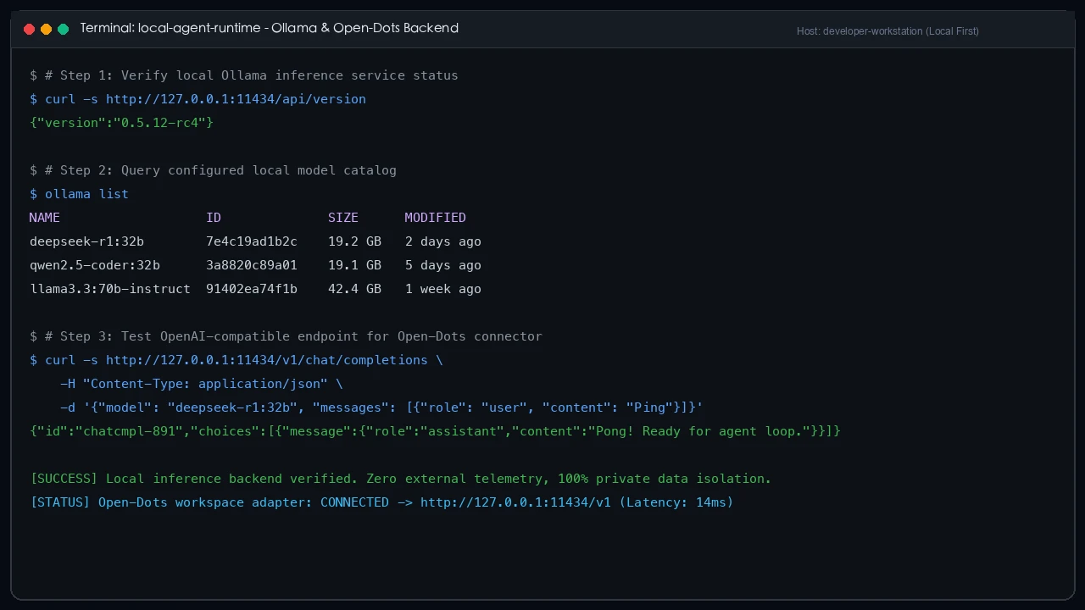Click the -d JSON payload line

pyautogui.click(x=381, y=408)
